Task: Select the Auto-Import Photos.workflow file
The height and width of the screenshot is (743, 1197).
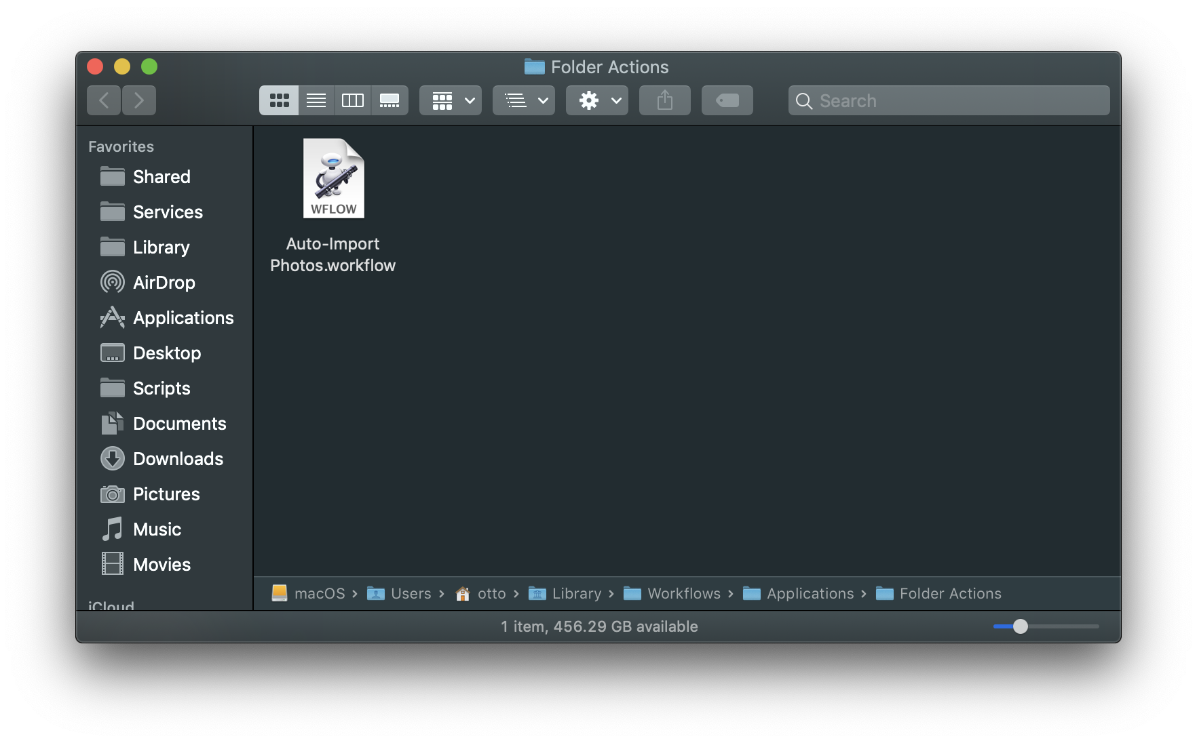Action: (x=333, y=178)
